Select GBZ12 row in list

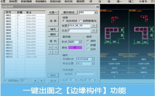(25, 48)
